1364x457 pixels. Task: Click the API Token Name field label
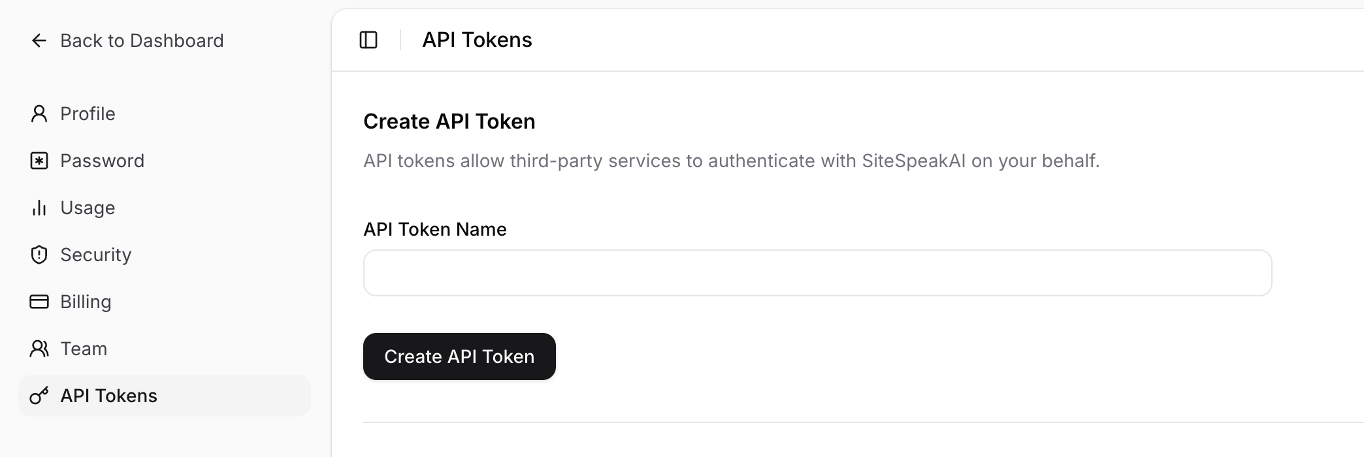coord(434,229)
